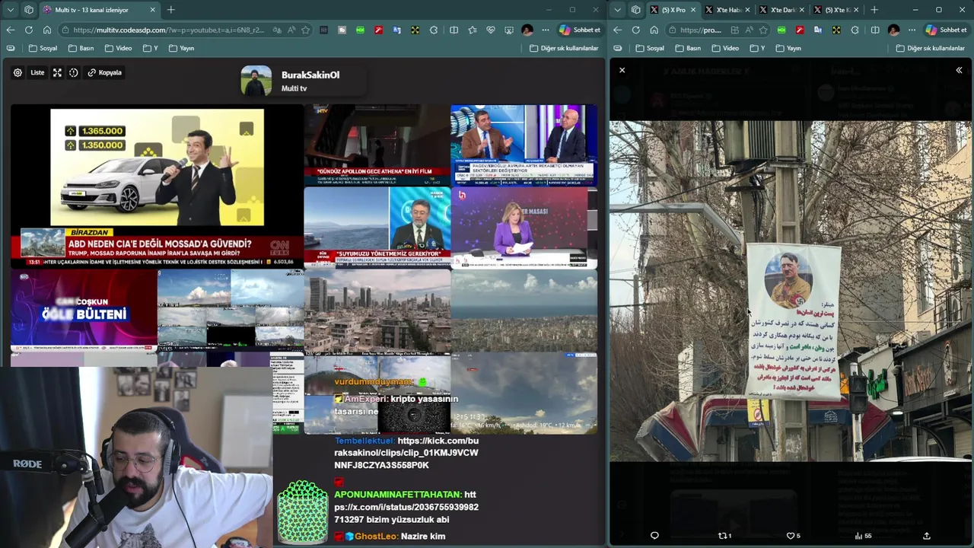This screenshot has width=974, height=548.
Task: Expand the Video bookmark folder in the Multi tv window
Action: (118, 48)
